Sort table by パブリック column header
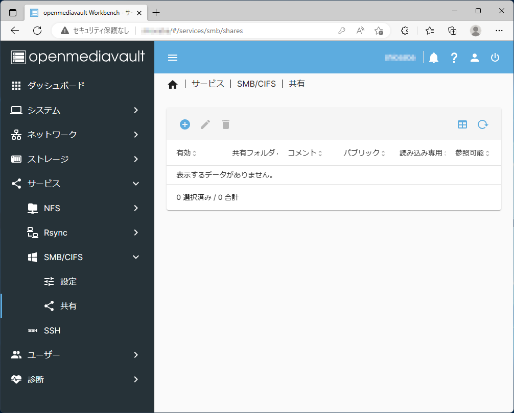 (x=362, y=153)
